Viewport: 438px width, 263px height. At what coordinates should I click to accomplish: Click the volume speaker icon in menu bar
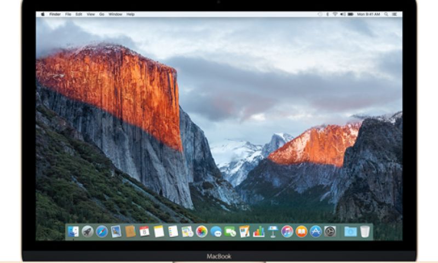[343, 14]
